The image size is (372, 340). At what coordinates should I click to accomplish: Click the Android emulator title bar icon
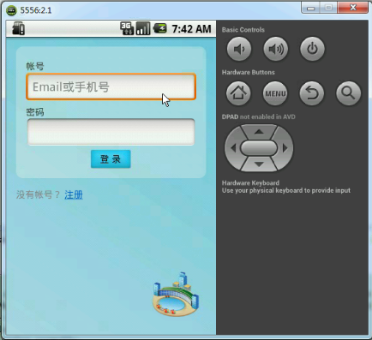[11, 10]
